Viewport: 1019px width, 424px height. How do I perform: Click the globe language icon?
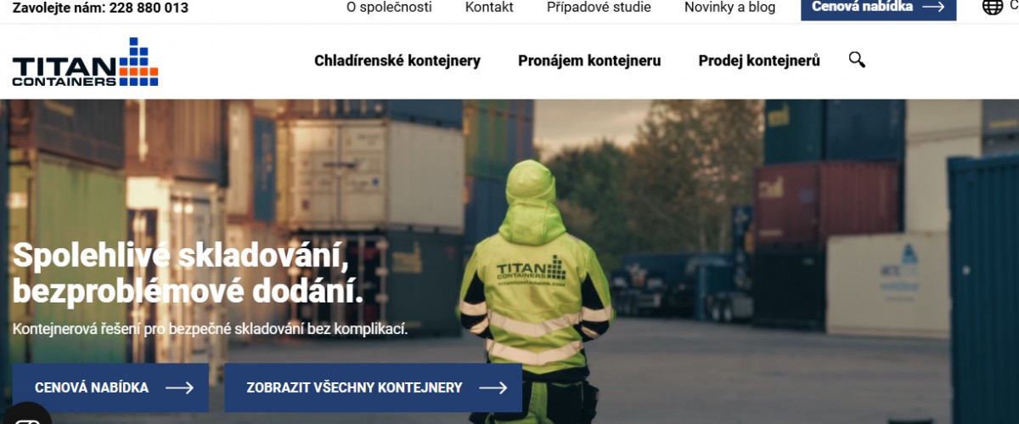coord(992,7)
